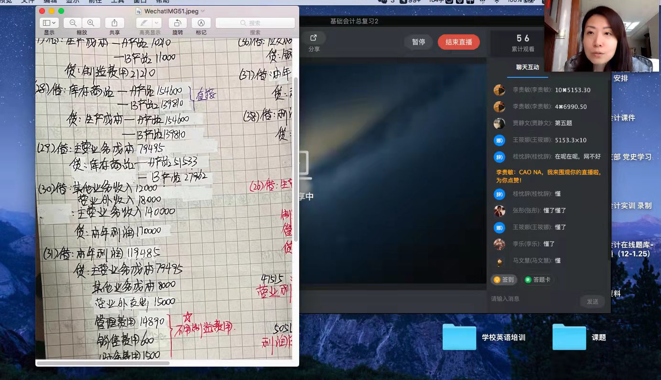
Task: Open the 课题 desktop folder
Action: coord(569,337)
